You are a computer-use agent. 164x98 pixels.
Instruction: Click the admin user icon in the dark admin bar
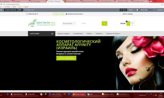[x=121, y=10]
